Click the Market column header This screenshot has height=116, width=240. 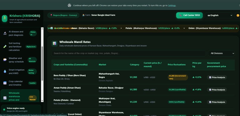click(102, 65)
